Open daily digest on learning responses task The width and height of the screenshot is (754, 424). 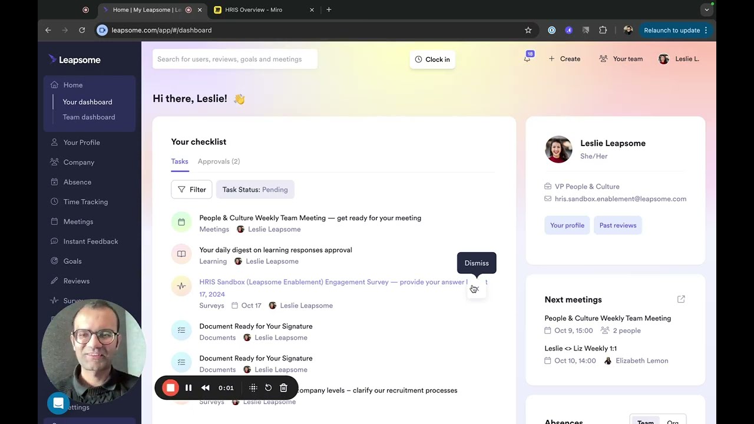click(x=276, y=250)
